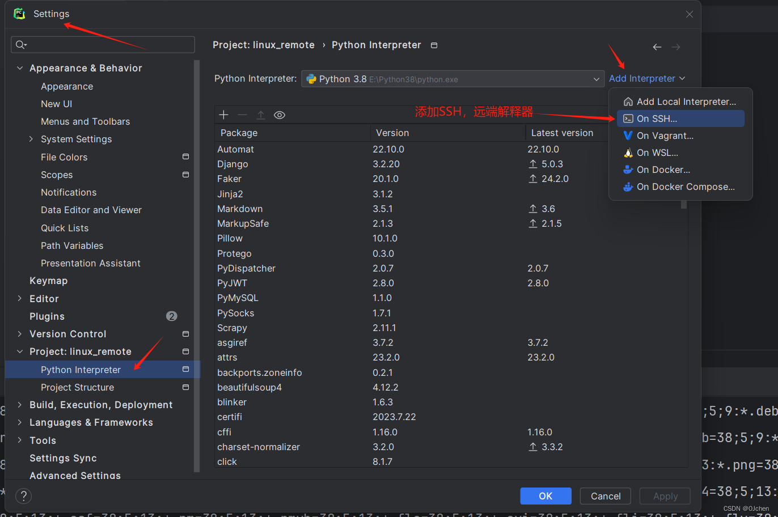Select the certifi package row
This screenshot has height=517, width=778.
[x=451, y=417]
